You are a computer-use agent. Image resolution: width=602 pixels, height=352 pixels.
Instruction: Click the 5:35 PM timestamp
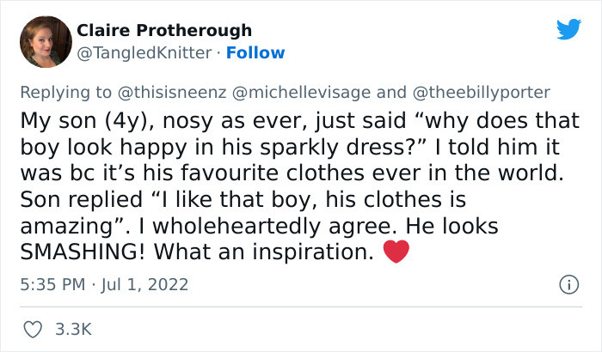click(49, 284)
